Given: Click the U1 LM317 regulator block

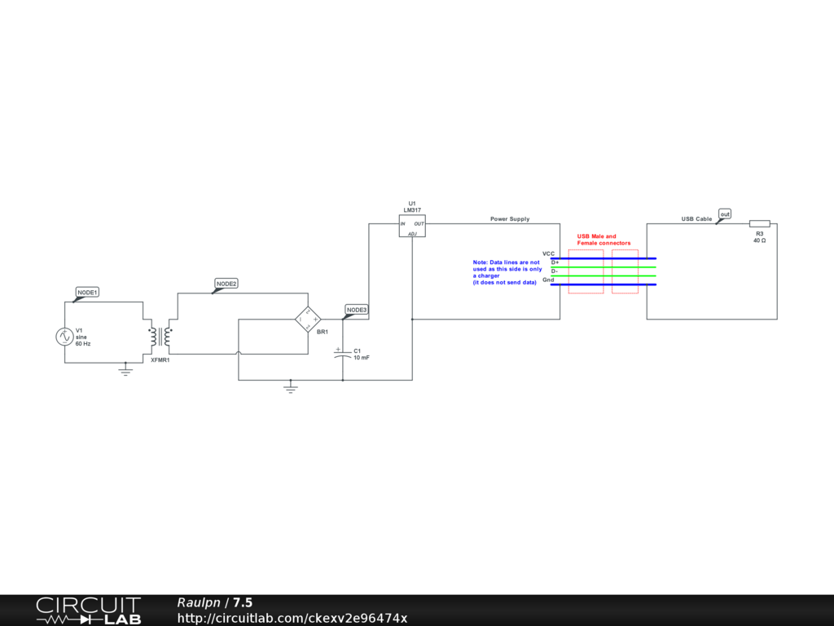Looking at the screenshot, I should point(412,226).
